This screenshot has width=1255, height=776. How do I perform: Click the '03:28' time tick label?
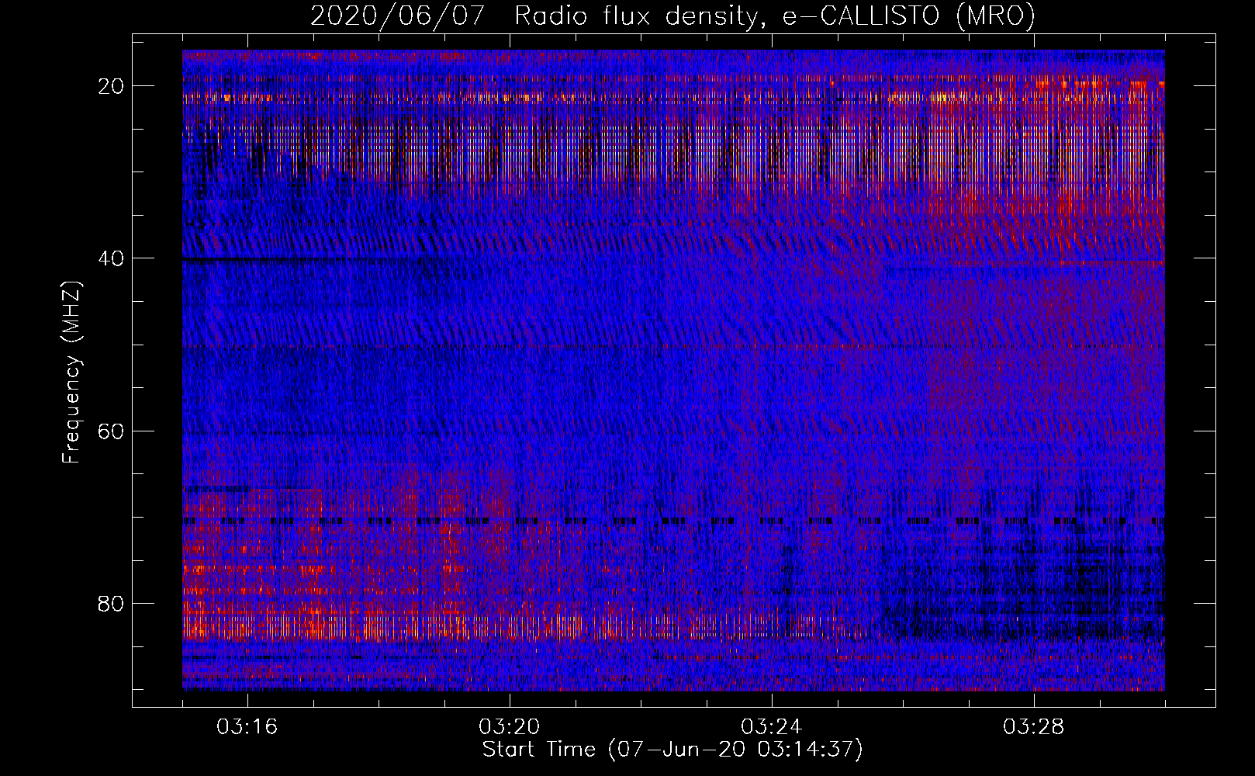tap(1034, 727)
